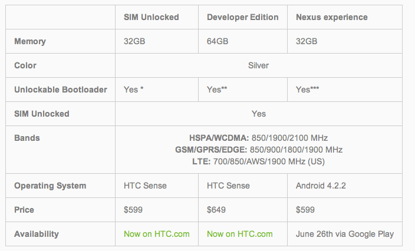Click the LTE bands text line
This screenshot has width=415, height=251.
click(x=258, y=161)
